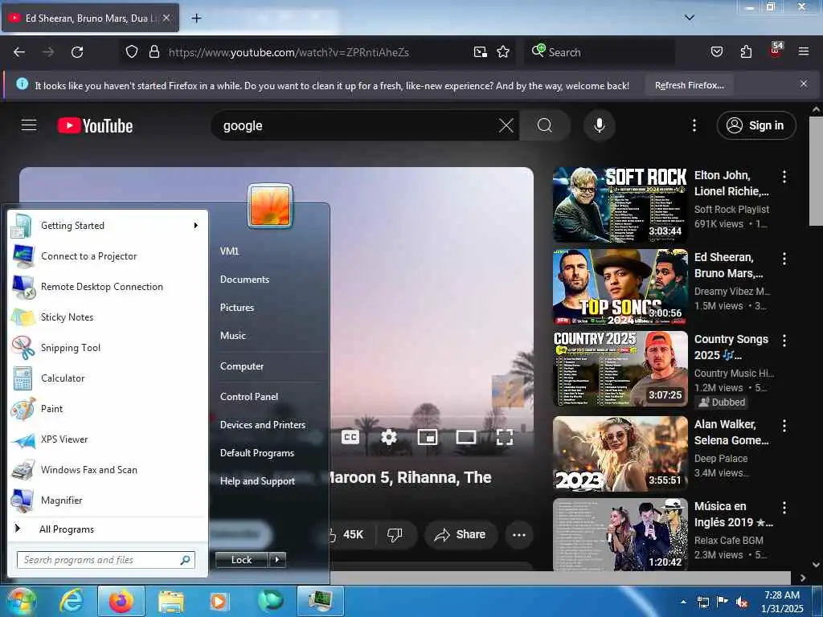Viewport: 823px width, 617px height.
Task: Open Firefox extensions puzzle icon
Action: pos(746,52)
